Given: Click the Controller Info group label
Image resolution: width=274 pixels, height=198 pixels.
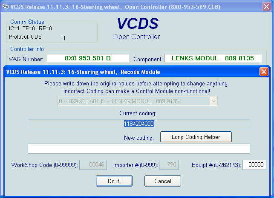Looking at the screenshot, I should pos(27,49).
